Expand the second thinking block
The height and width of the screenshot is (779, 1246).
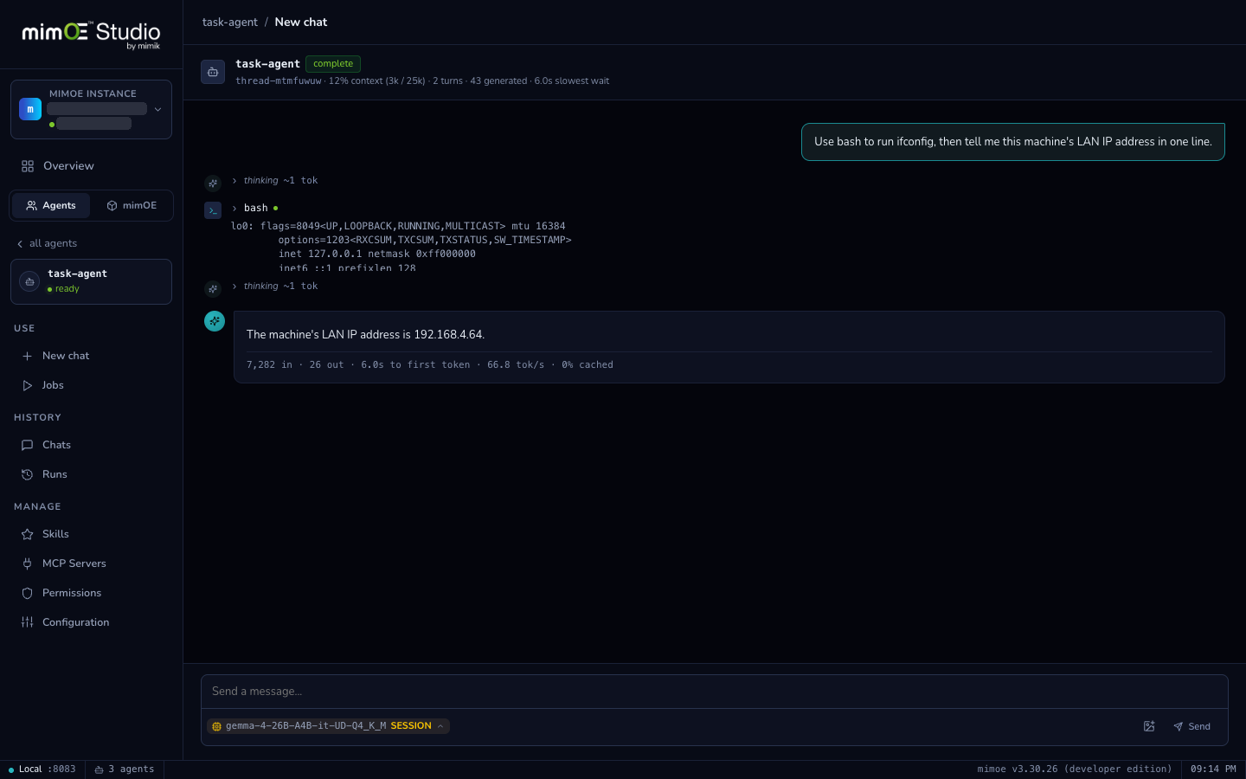point(275,286)
